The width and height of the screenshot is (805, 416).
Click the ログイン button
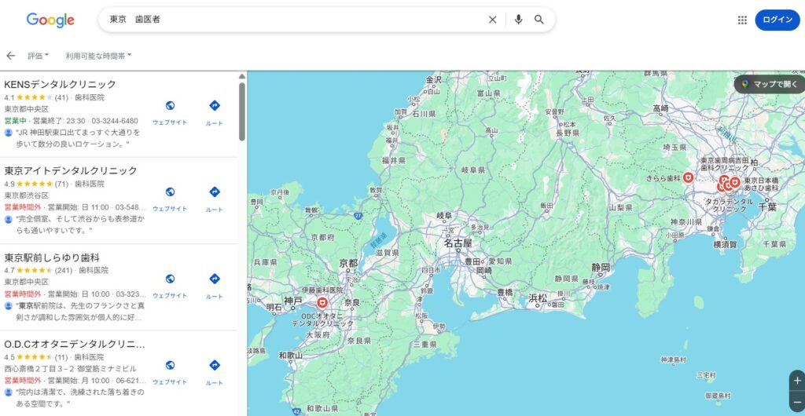point(777,20)
